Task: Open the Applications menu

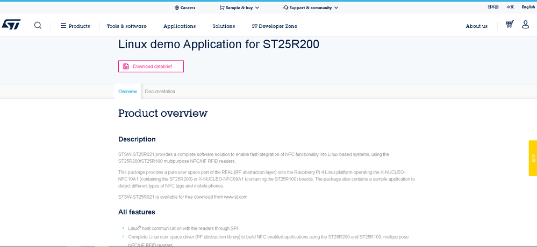Action: [180, 26]
